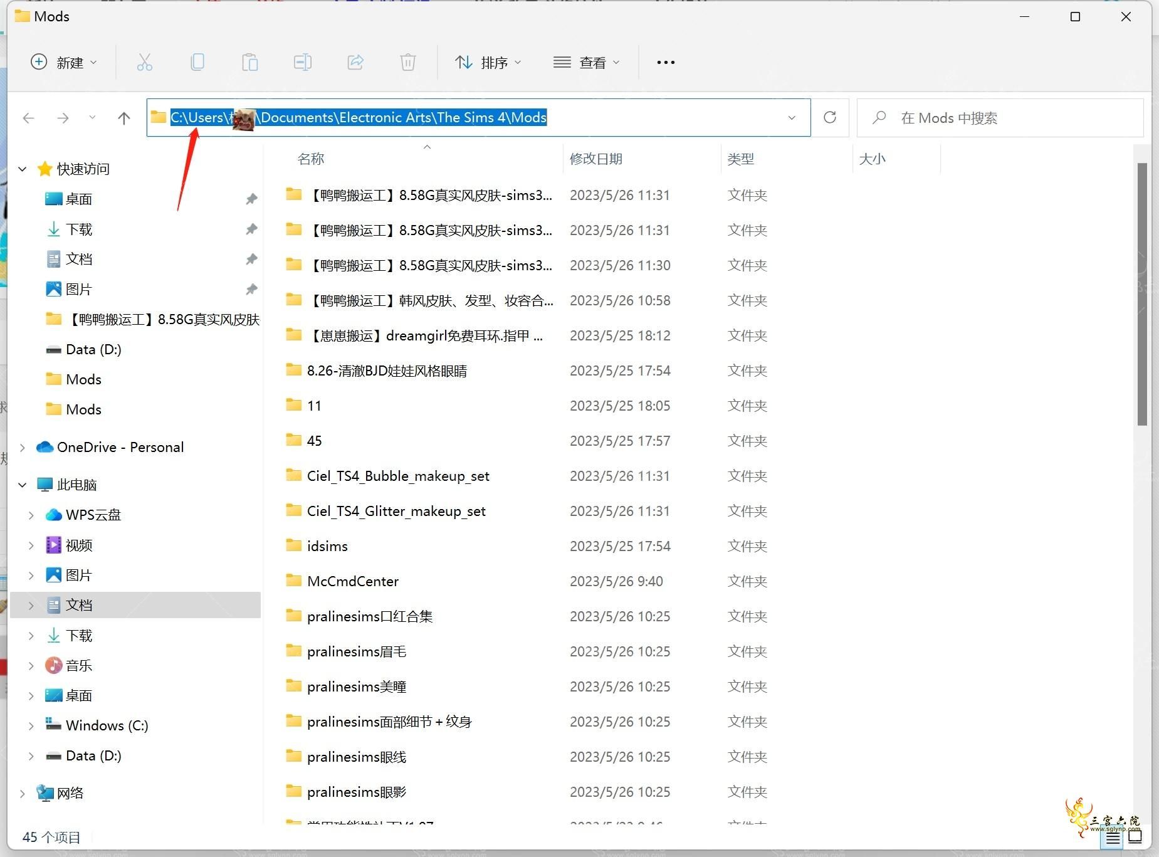This screenshot has width=1159, height=857.
Task: Select pralinesims眼影 folder
Action: pos(357,792)
